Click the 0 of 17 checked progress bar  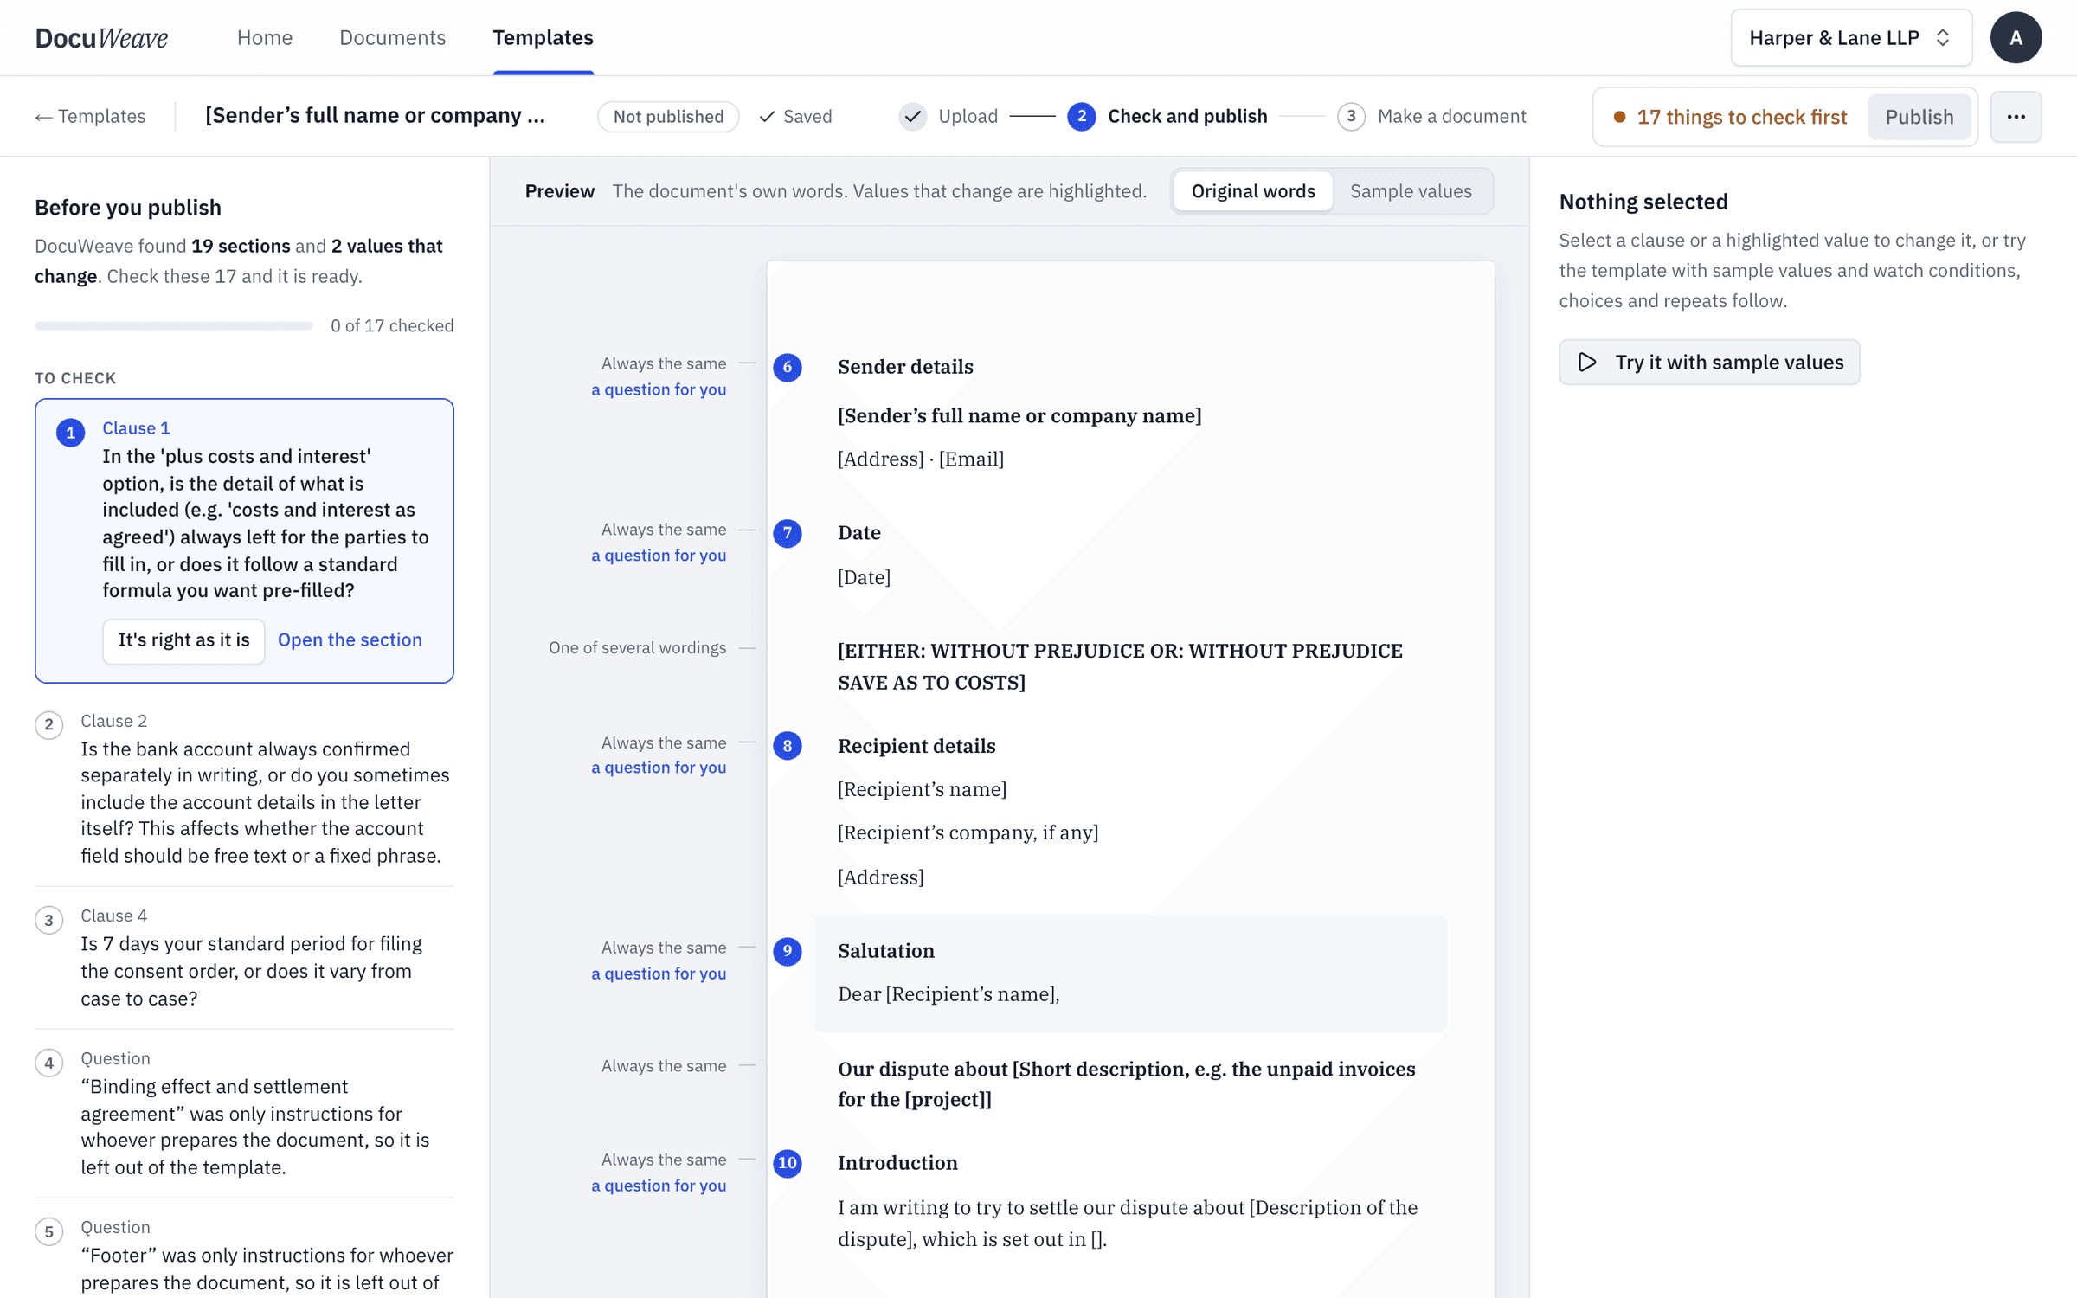[x=173, y=326]
